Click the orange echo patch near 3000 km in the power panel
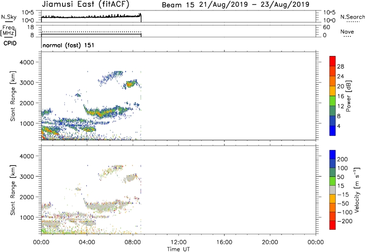 tap(130, 84)
